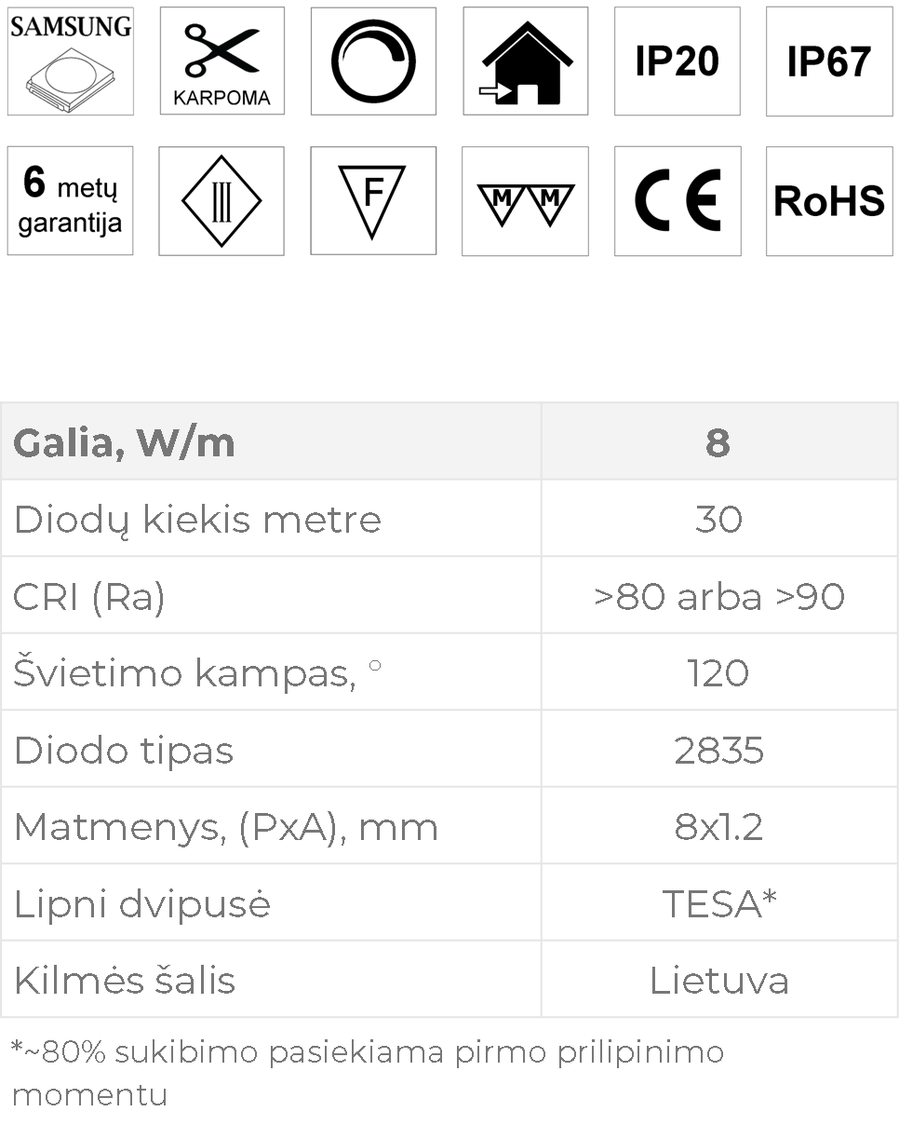Click the RoHS compliance icon
The height and width of the screenshot is (1125, 899).
point(828,200)
